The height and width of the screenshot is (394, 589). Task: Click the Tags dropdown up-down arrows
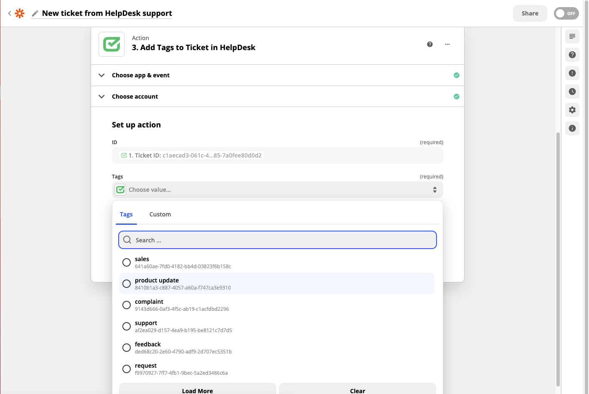435,190
